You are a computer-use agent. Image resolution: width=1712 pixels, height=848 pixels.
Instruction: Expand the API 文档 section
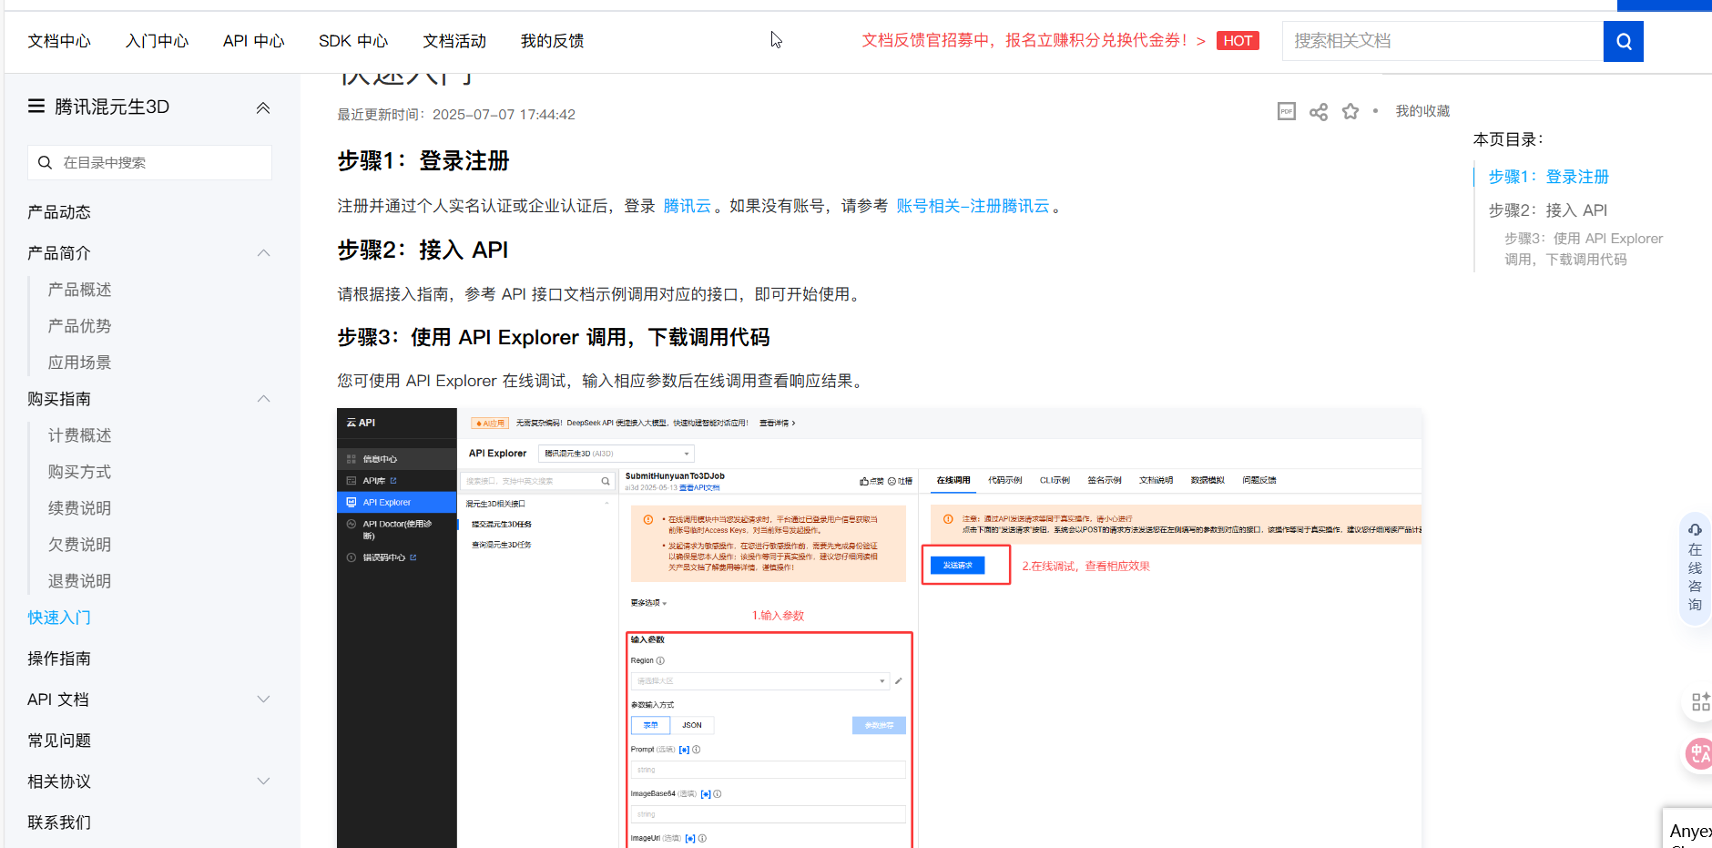263,700
